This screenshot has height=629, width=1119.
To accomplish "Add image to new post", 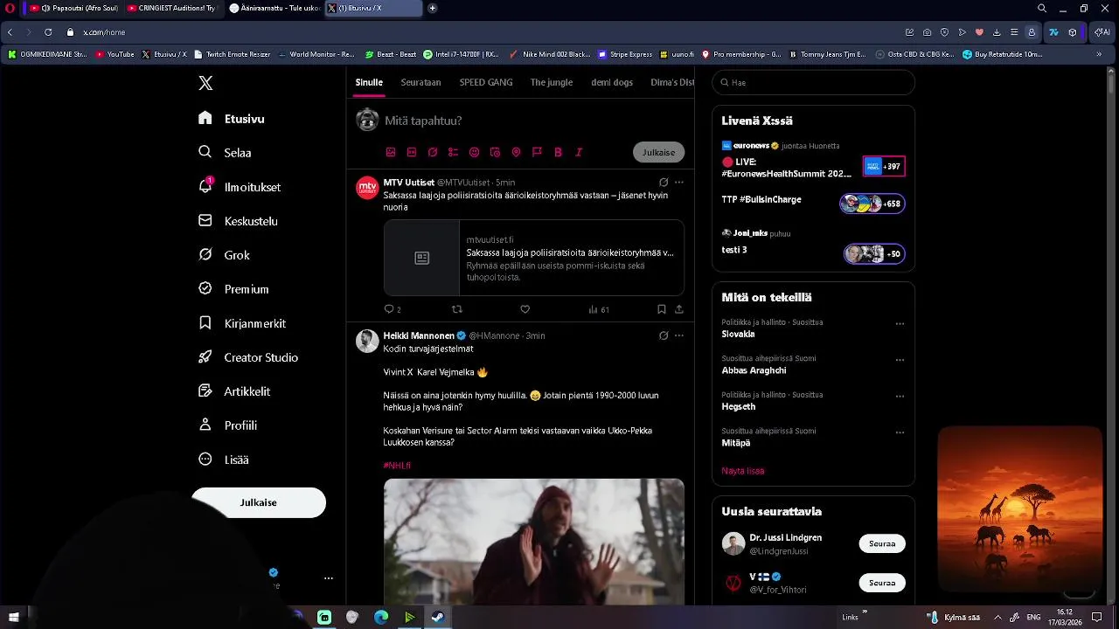I will 391,152.
